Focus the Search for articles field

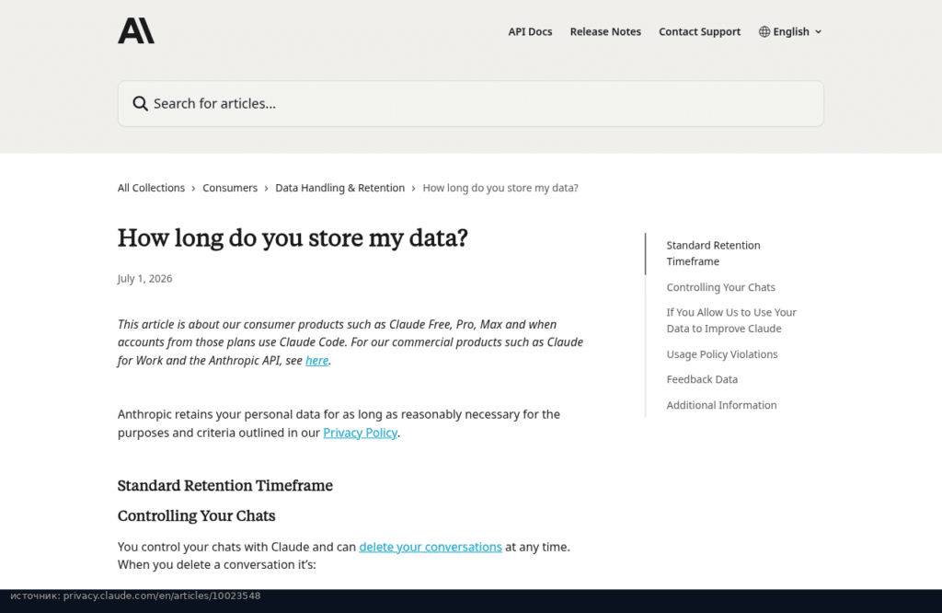click(470, 103)
